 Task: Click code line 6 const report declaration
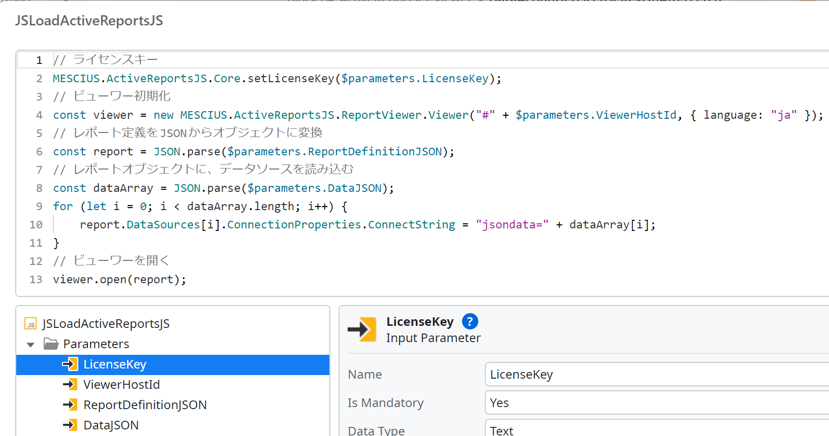[x=254, y=152]
